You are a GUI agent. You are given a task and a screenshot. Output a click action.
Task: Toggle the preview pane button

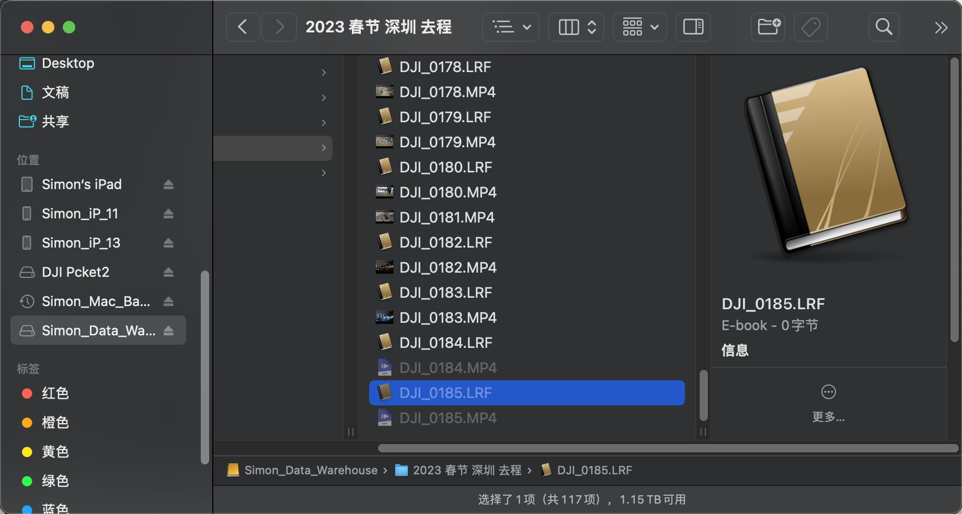click(693, 27)
